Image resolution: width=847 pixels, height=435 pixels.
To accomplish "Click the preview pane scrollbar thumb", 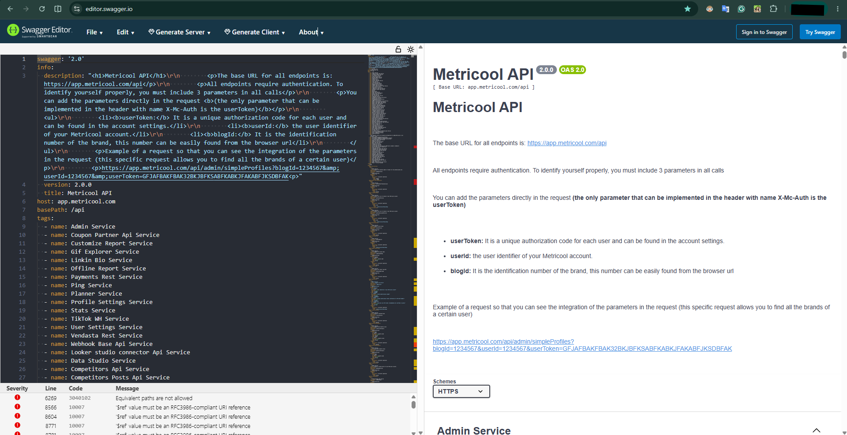I will point(844,55).
